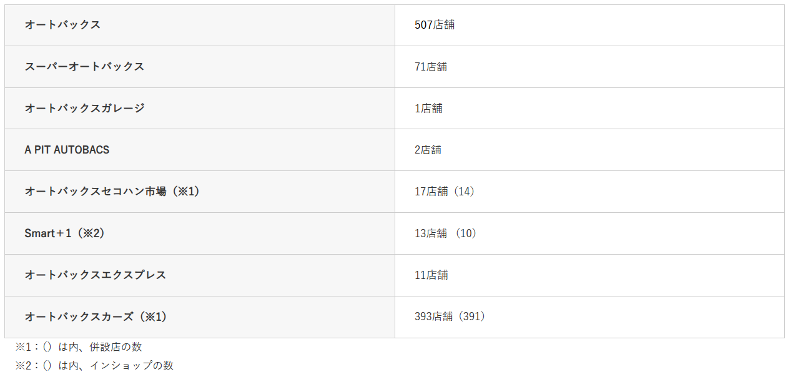Click the ※2 footnote about インショップ
The height and width of the screenshot is (377, 788).
pos(94,366)
